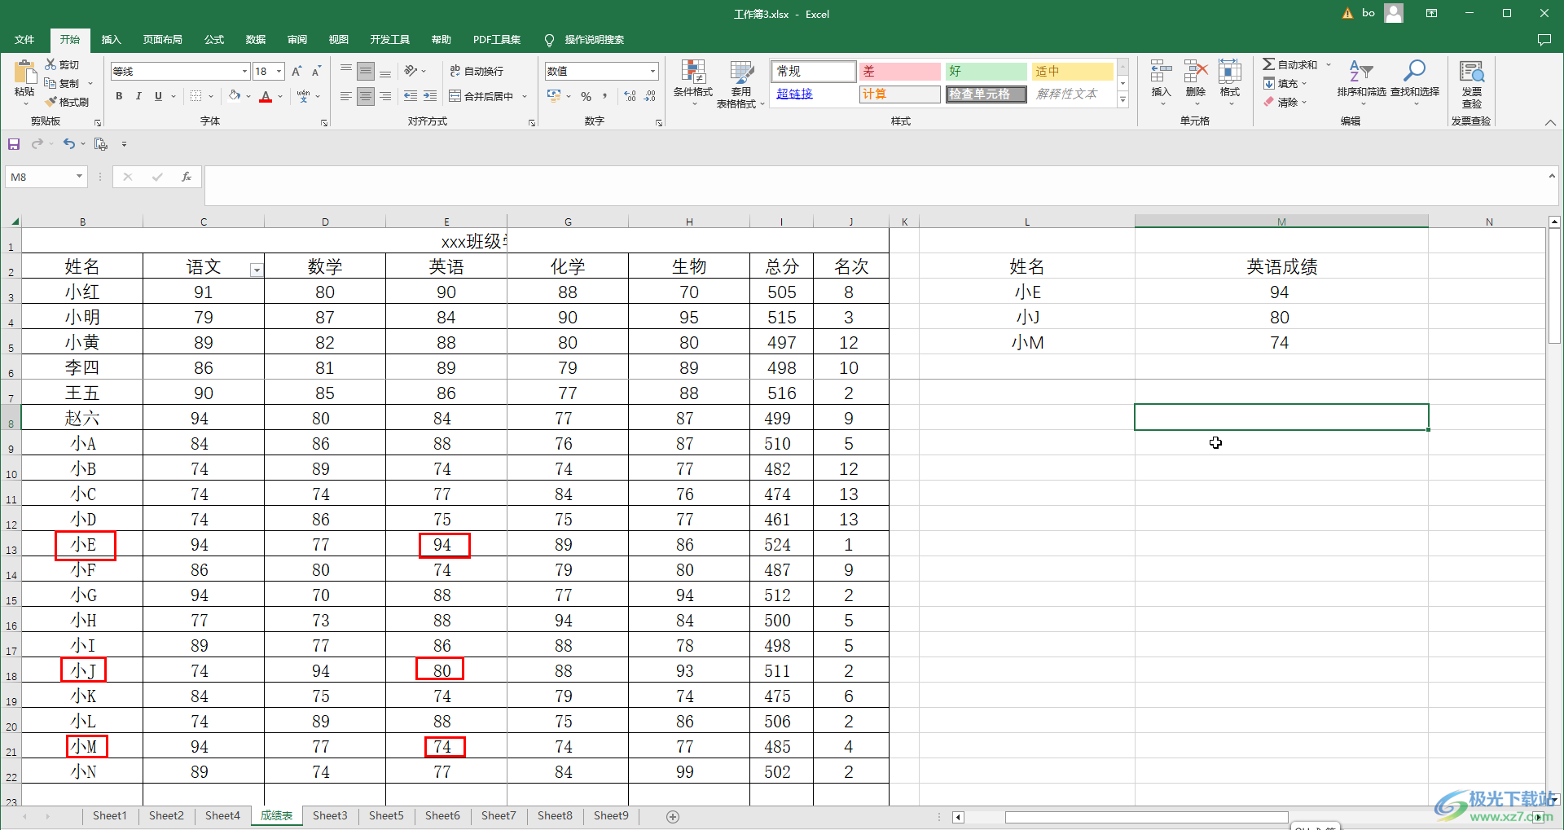1564x830 pixels.
Task: Open the Name Box dropdown for M8
Action: point(79,177)
